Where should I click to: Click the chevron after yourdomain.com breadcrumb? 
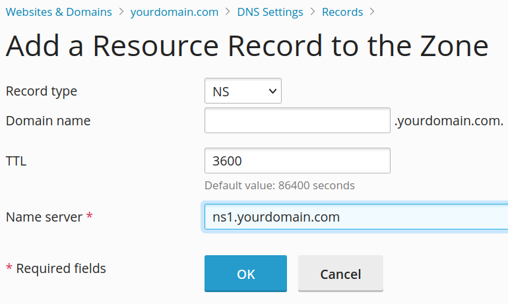click(226, 12)
